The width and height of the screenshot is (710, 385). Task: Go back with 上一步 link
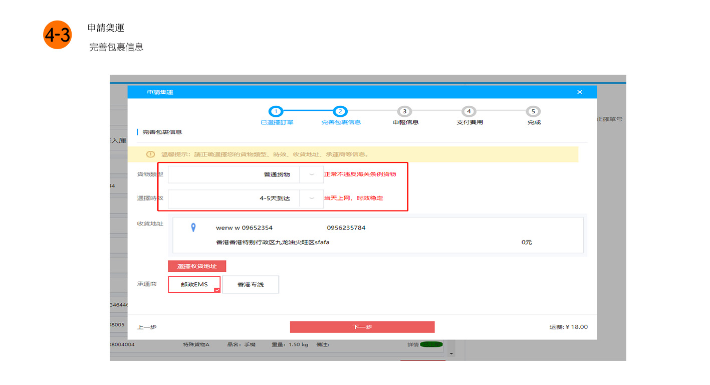tap(147, 327)
